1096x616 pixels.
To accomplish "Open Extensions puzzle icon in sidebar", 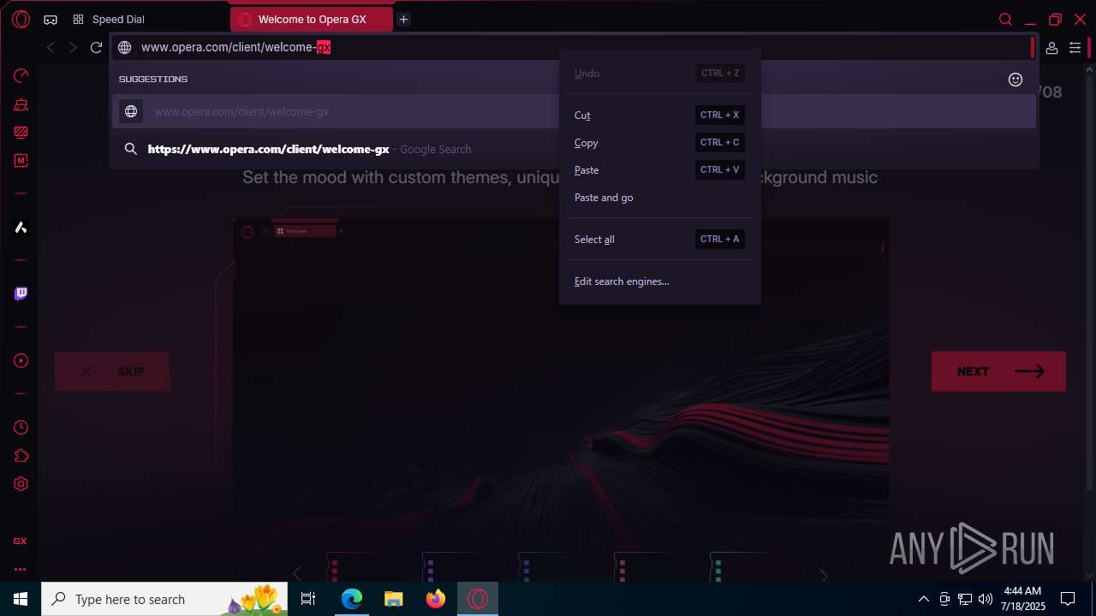I will [21, 456].
